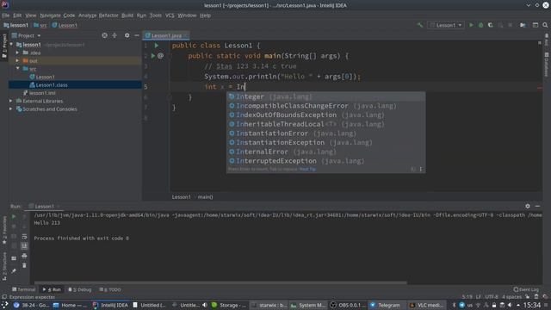Viewport: 551px width, 310px height.
Task: Run the Lesson1 class from the line 1 gutter
Action: click(x=157, y=46)
